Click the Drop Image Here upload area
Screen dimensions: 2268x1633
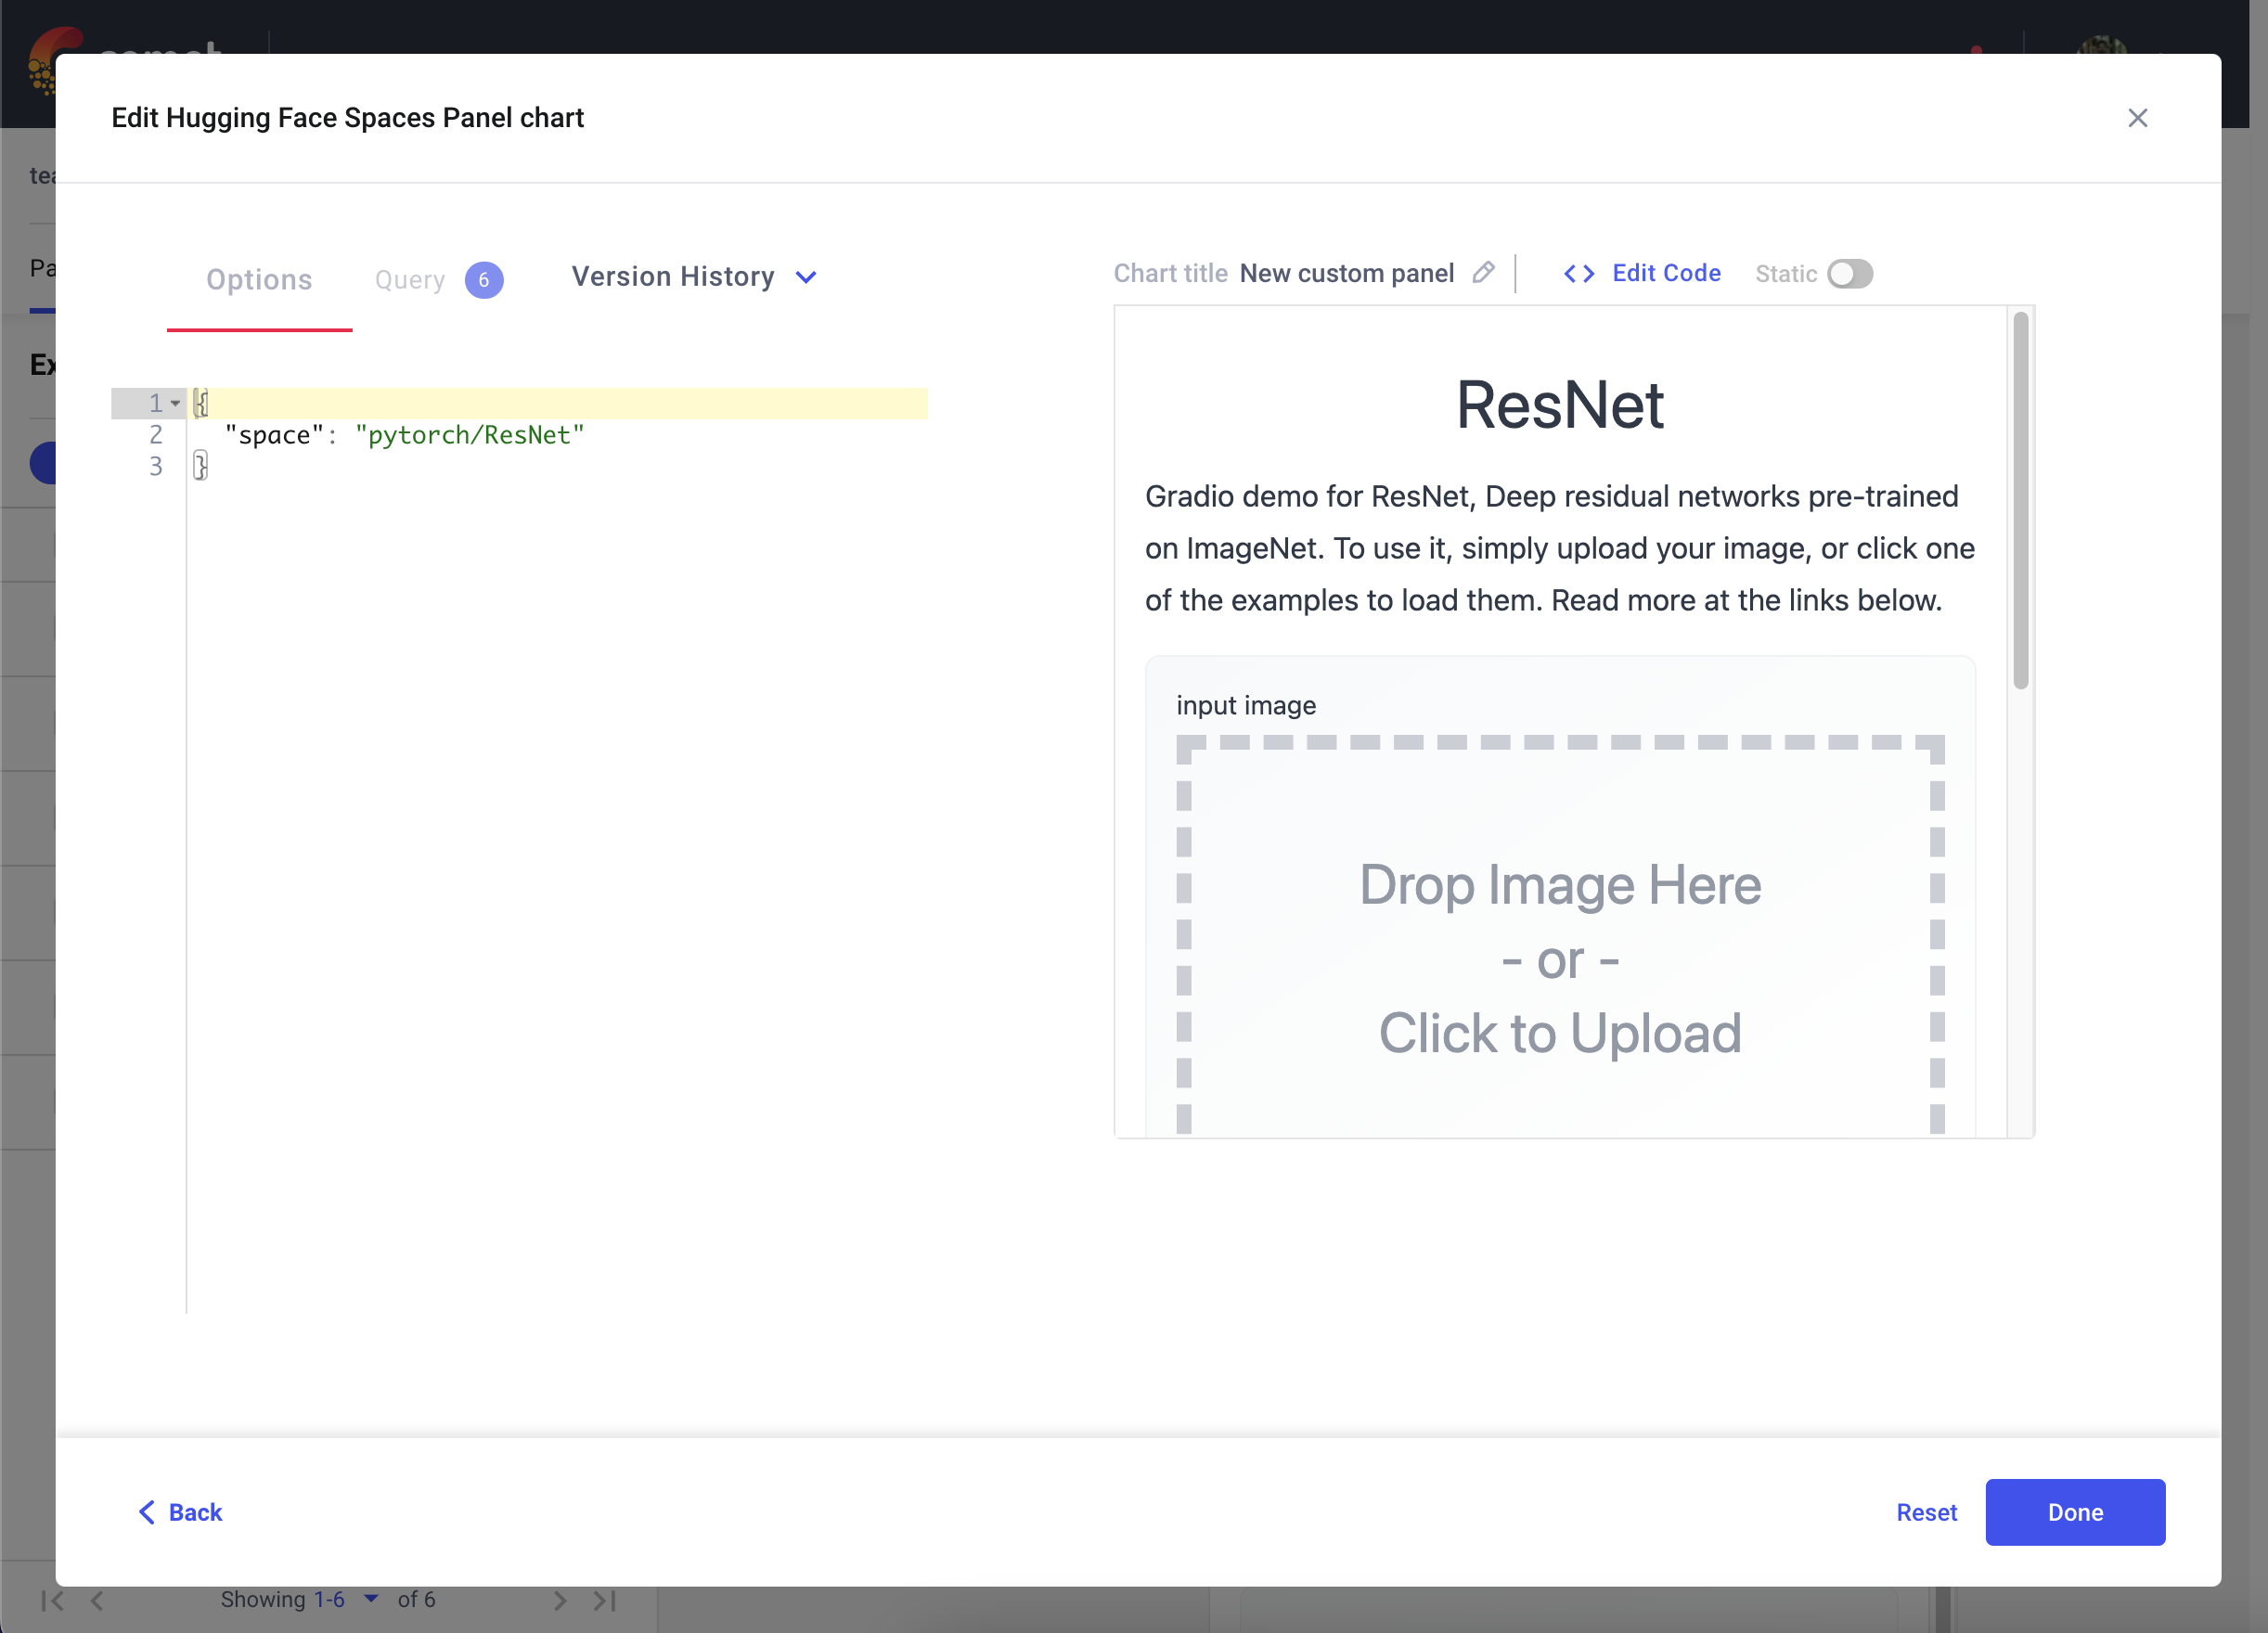(1560, 935)
